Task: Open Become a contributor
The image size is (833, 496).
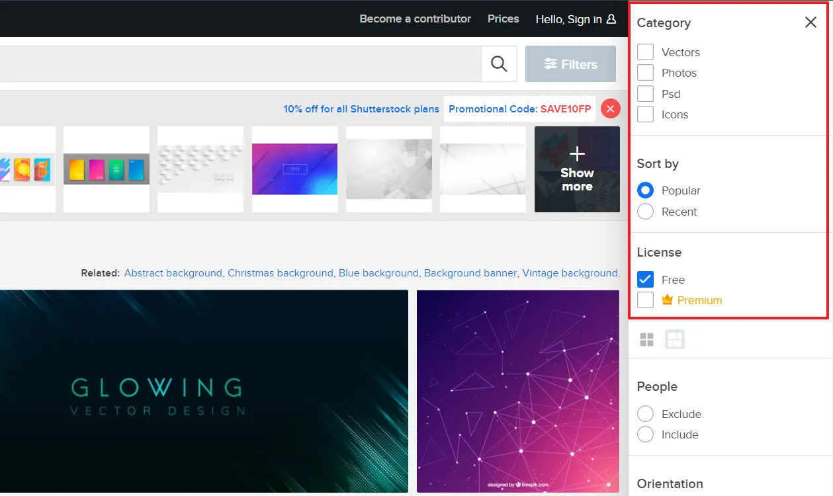Action: coord(416,19)
